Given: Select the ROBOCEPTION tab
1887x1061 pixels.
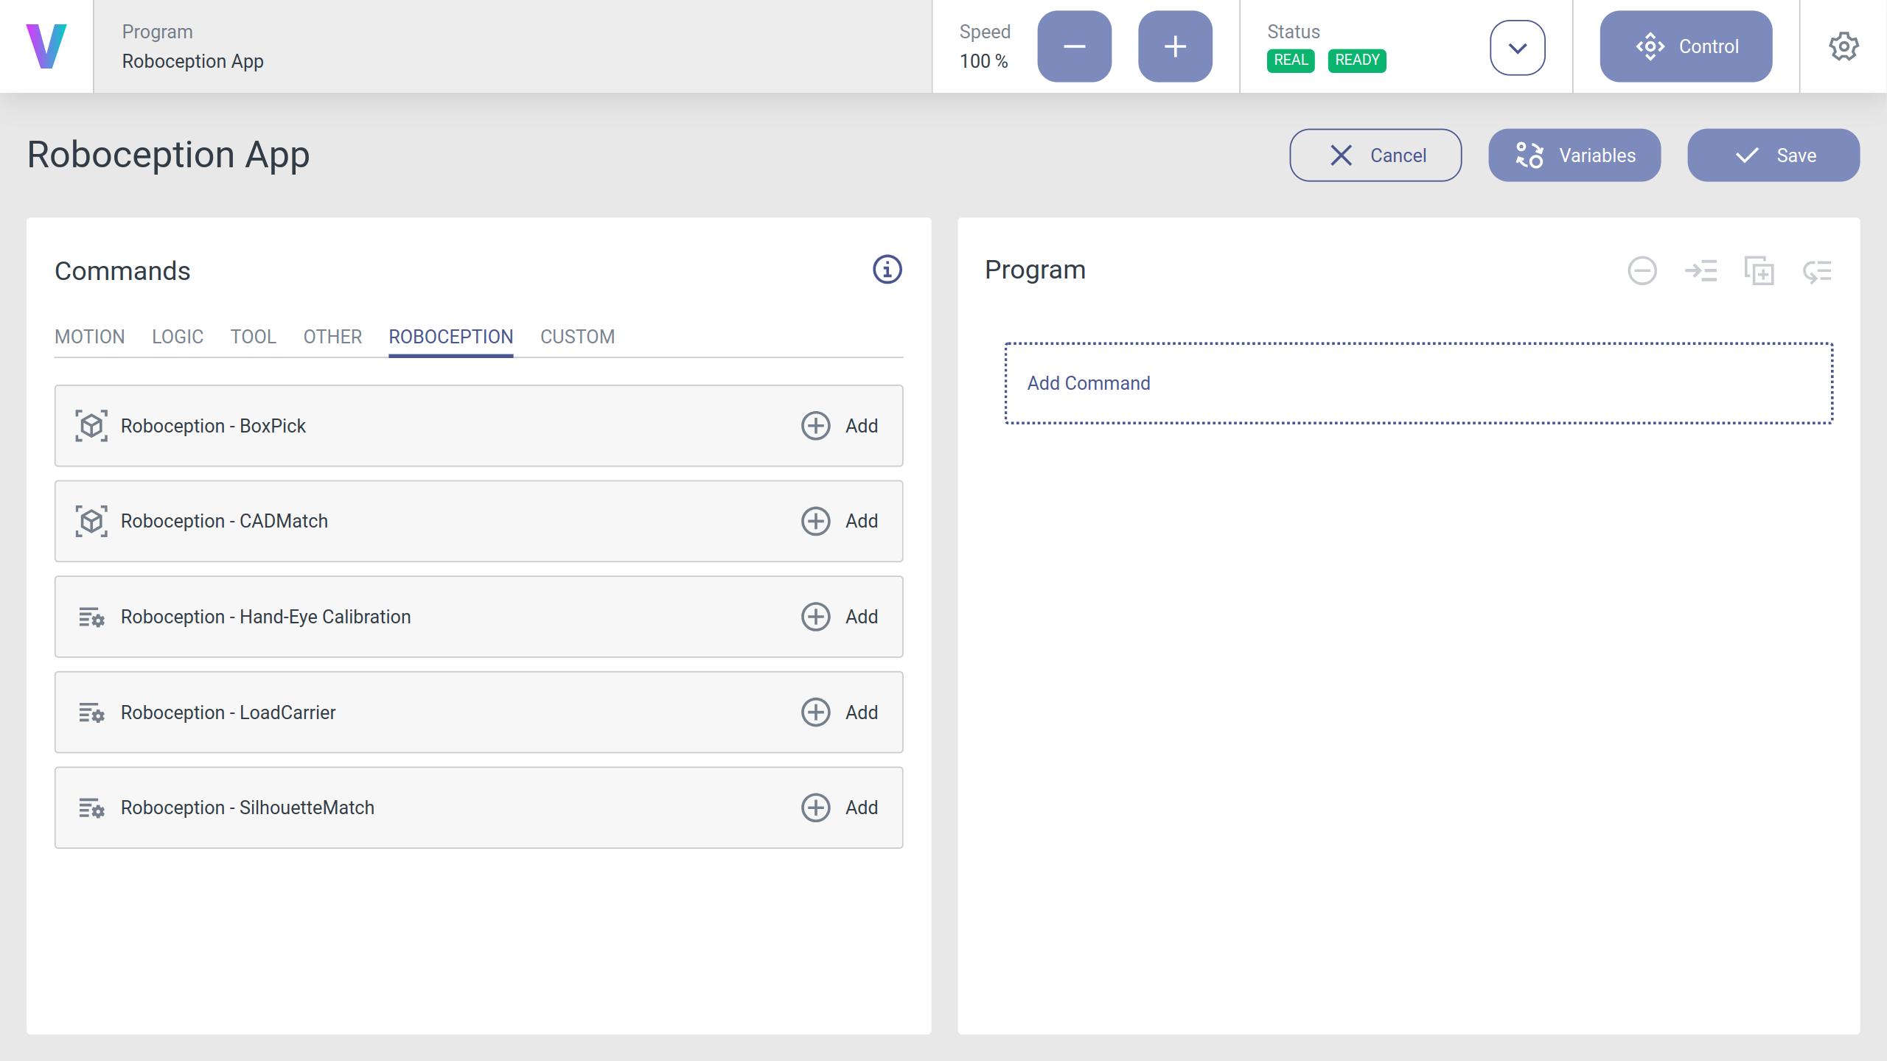Looking at the screenshot, I should 451,337.
